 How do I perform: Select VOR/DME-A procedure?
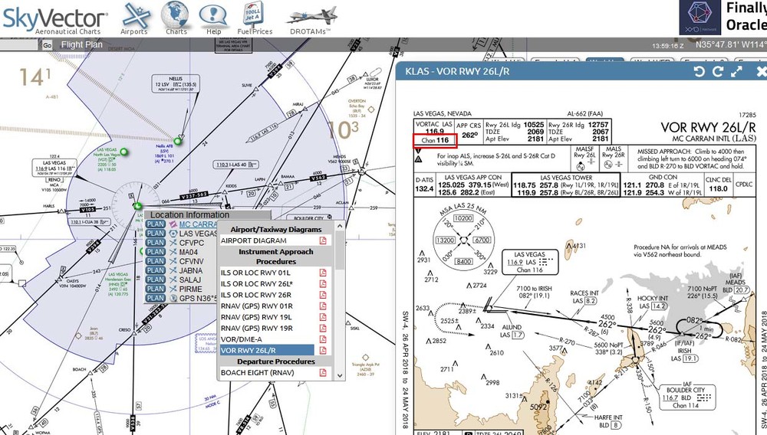(x=241, y=339)
